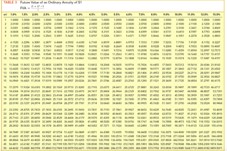Click the value 26.8704 in row 20
227x151 pixels.
pos(58,103)
